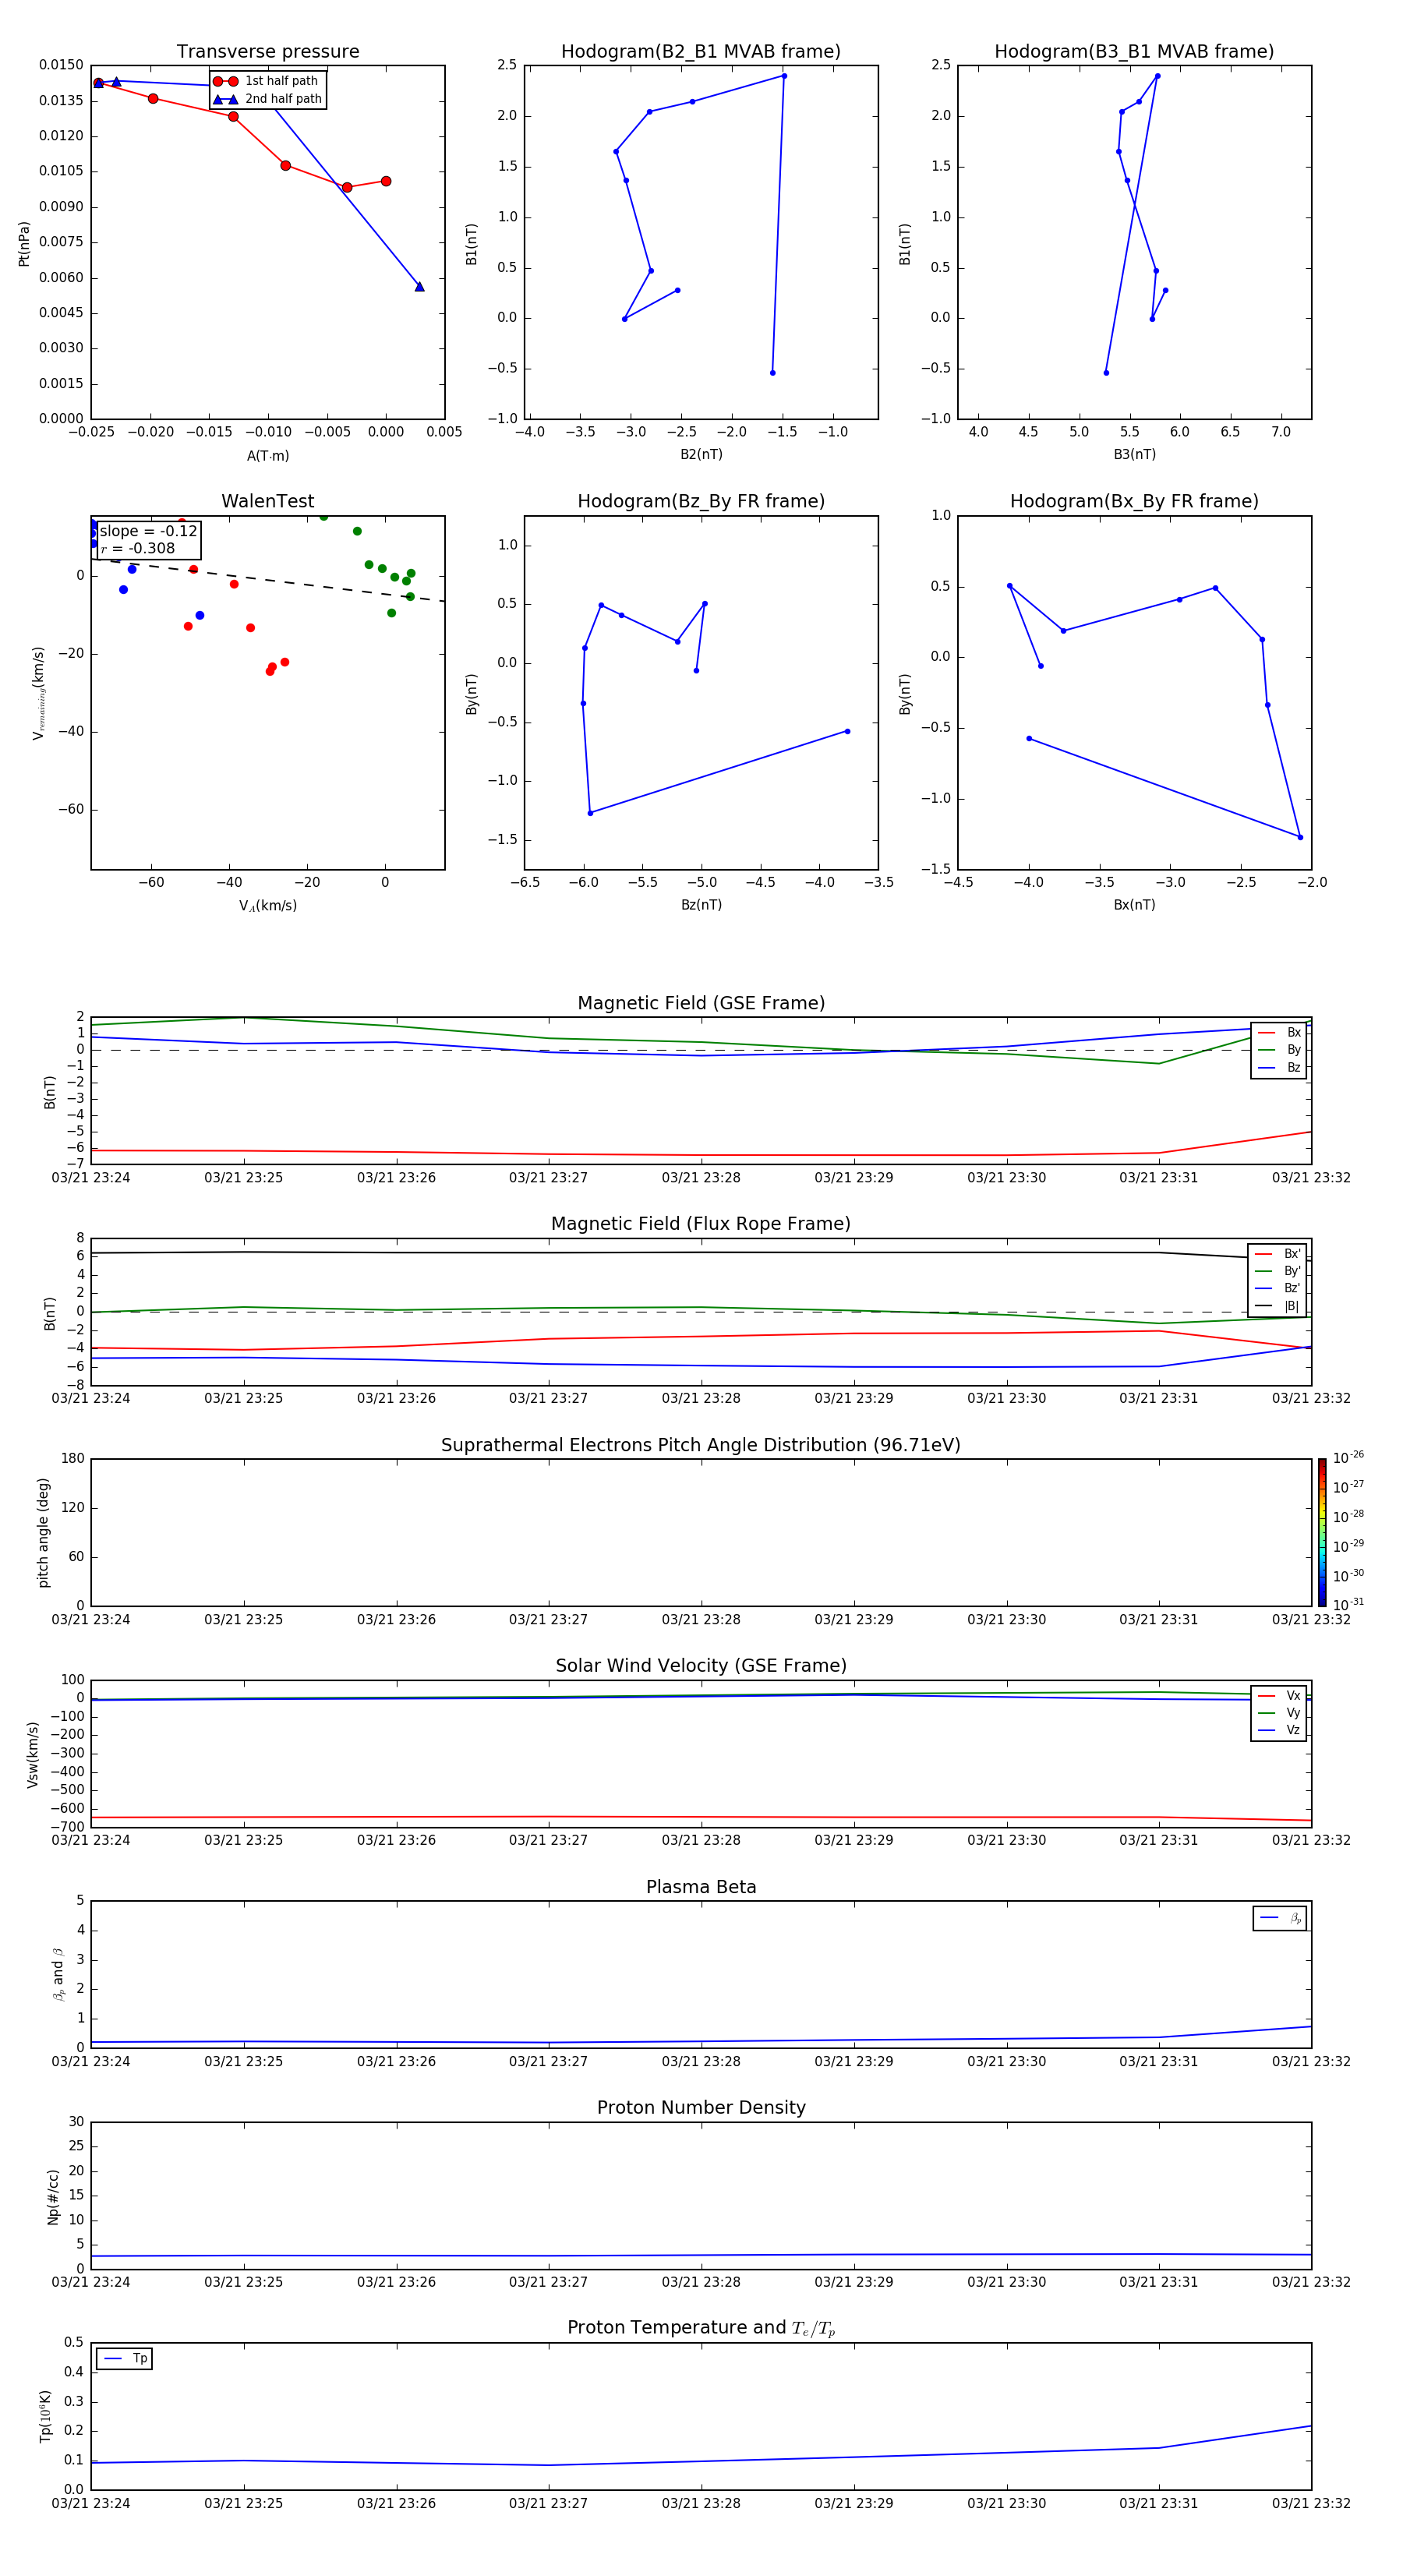
Task: Select the "r = -0.308" annotation
Action: (138, 548)
